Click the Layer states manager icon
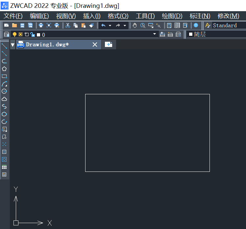 [x=178, y=34]
